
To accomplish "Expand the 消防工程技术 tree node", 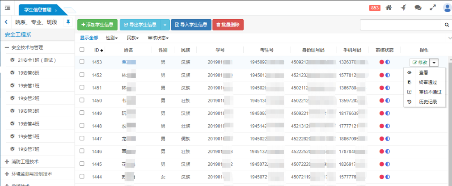I will 7,161.
